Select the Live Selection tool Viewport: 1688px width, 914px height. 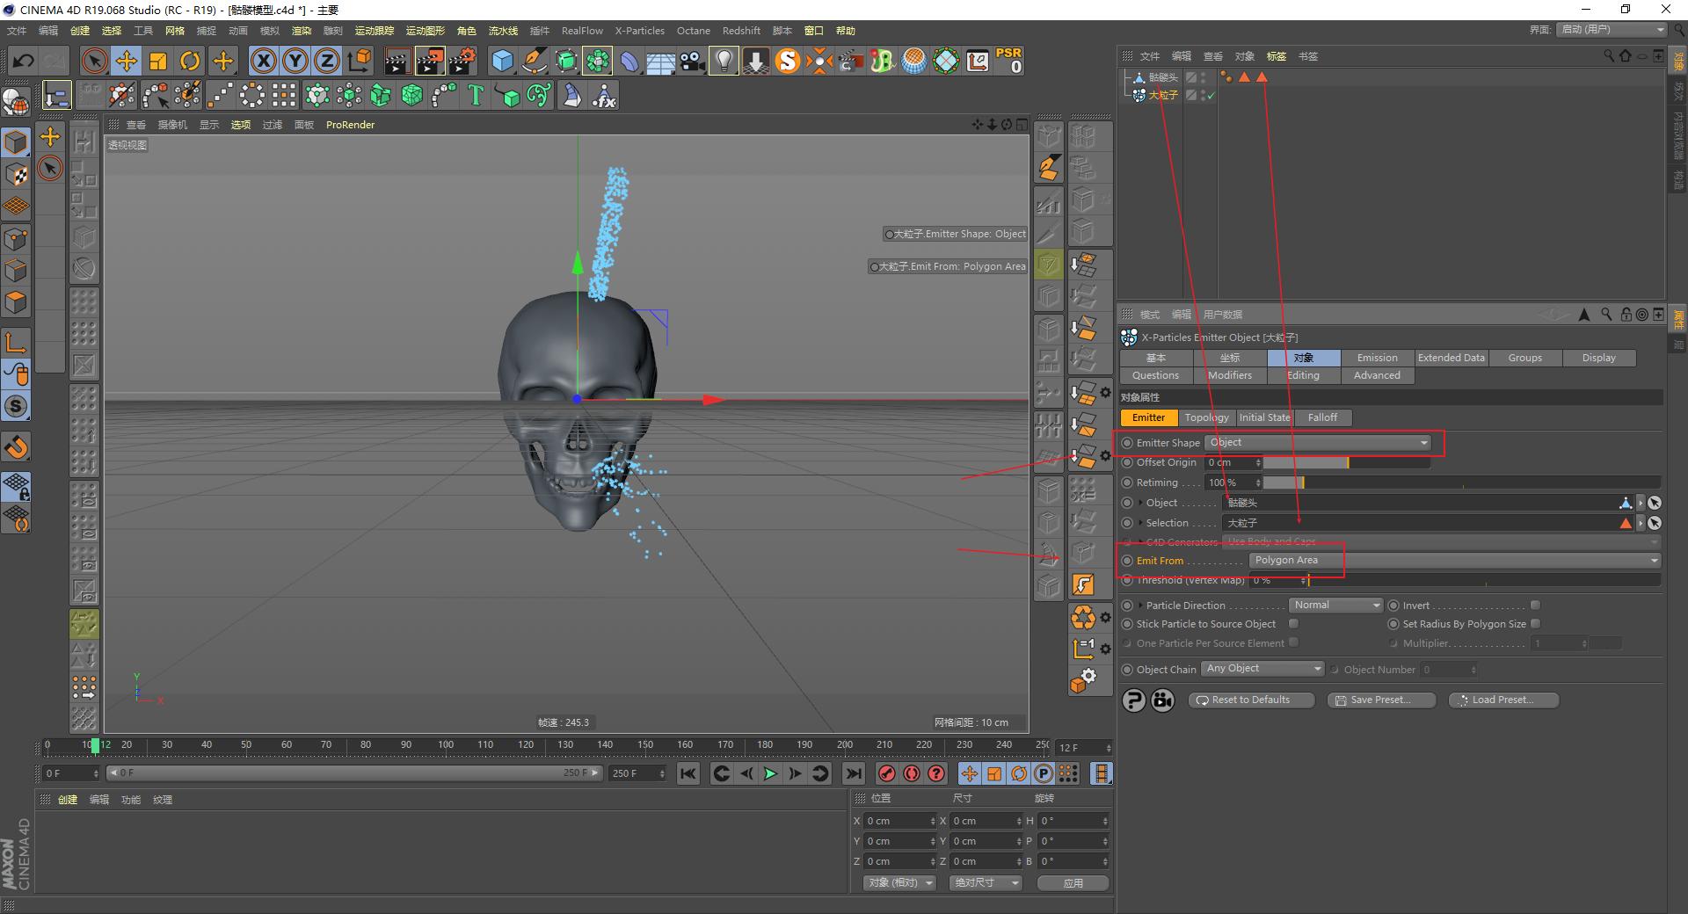[93, 61]
